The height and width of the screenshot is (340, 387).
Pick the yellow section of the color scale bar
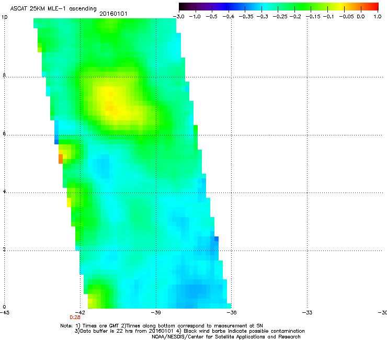pos(342,7)
